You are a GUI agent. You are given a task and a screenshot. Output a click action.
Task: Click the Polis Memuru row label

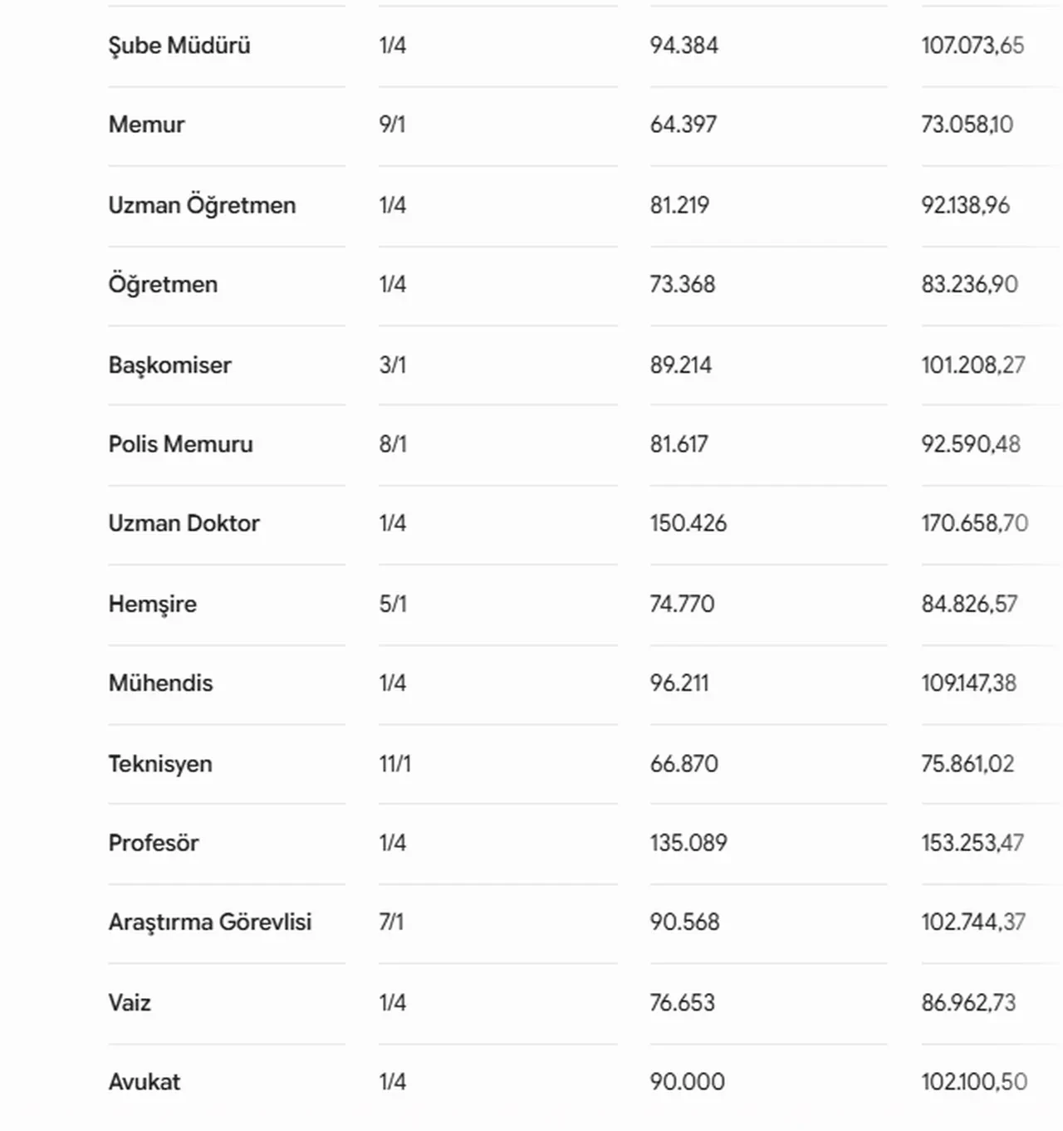[x=180, y=444]
